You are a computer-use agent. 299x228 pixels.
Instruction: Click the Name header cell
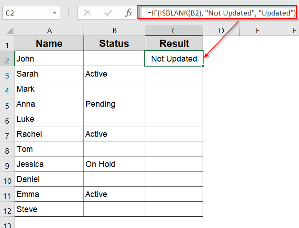(49, 43)
